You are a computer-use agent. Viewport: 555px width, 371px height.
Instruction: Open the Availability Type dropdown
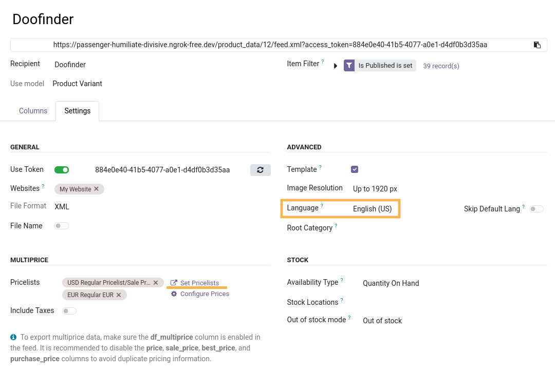coord(391,283)
